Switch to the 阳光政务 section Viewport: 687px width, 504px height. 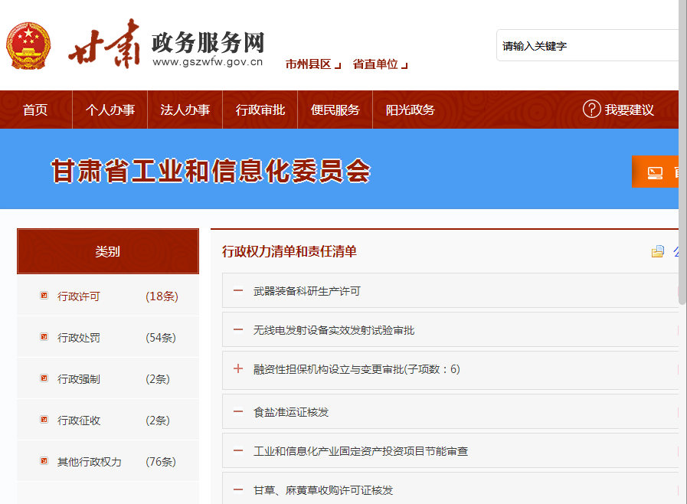(410, 110)
